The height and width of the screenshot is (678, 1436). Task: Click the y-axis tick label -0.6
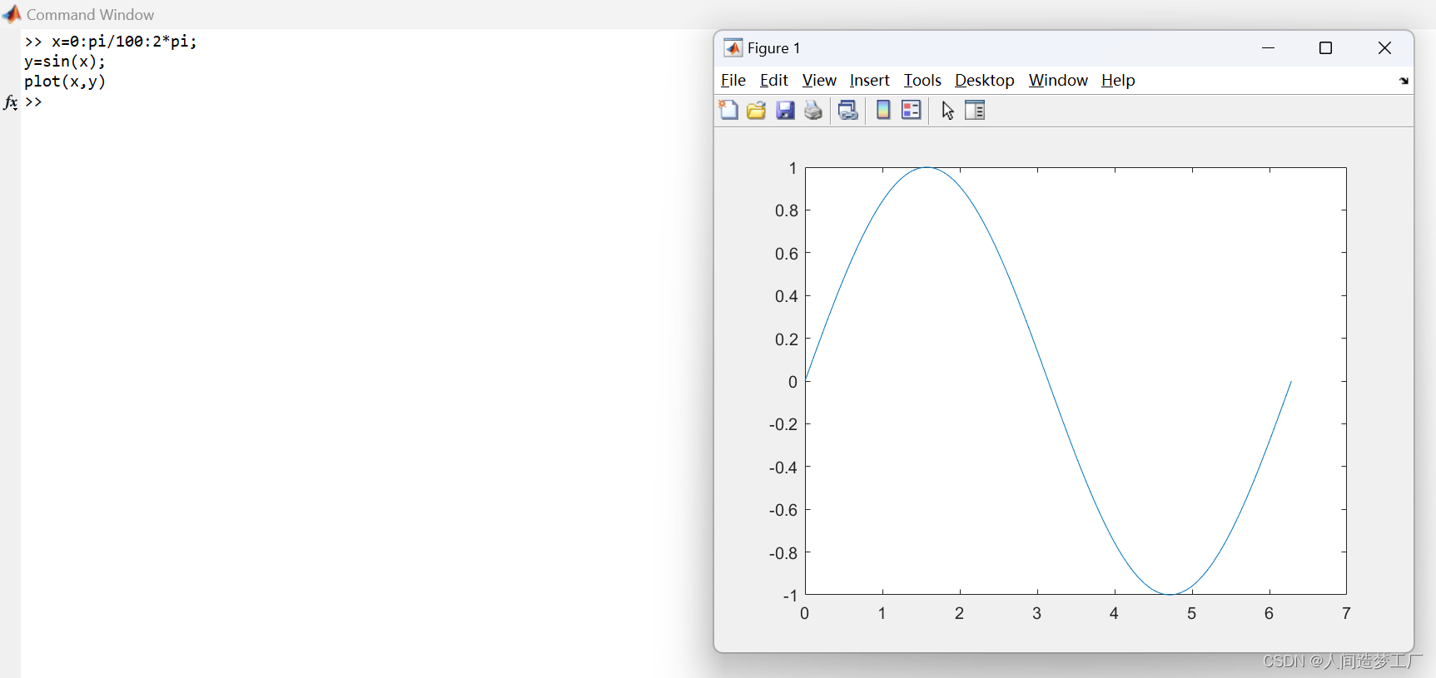pyautogui.click(x=783, y=510)
